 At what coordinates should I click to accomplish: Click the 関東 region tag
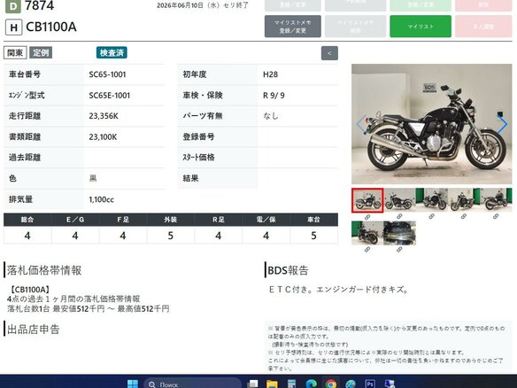coord(15,53)
